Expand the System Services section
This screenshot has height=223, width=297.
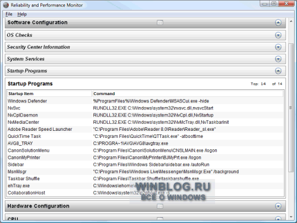click(x=278, y=59)
